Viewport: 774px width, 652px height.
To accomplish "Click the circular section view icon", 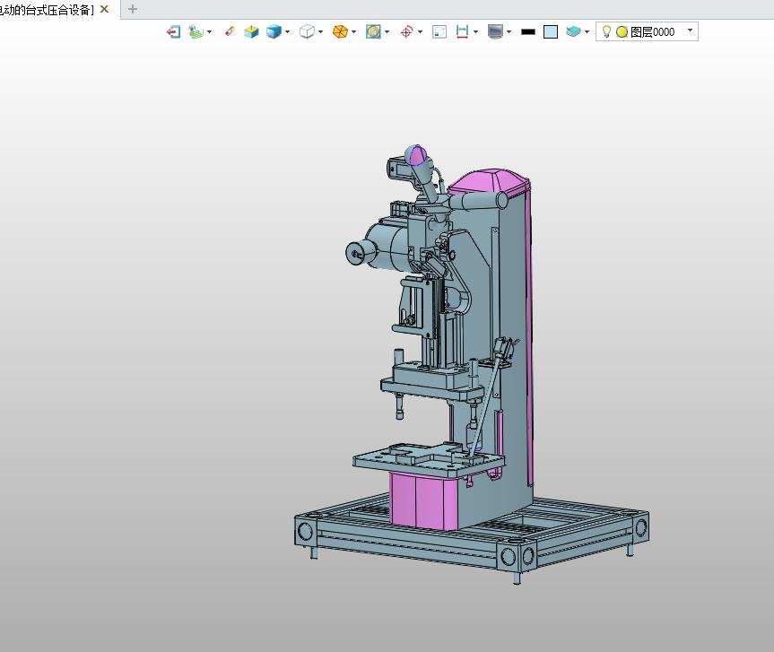I will [373, 32].
